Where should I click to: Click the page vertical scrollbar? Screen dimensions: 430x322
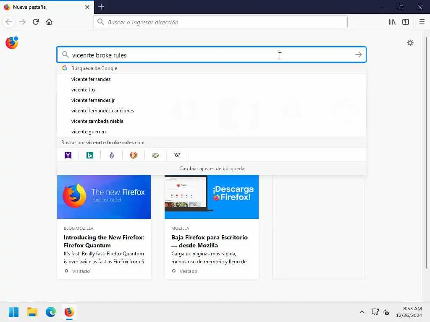(x=426, y=153)
